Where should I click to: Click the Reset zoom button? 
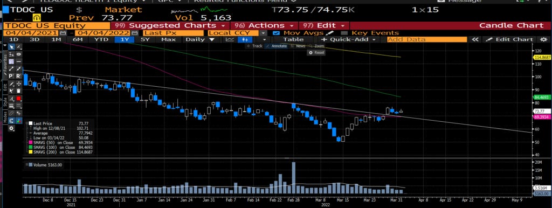point(316,52)
